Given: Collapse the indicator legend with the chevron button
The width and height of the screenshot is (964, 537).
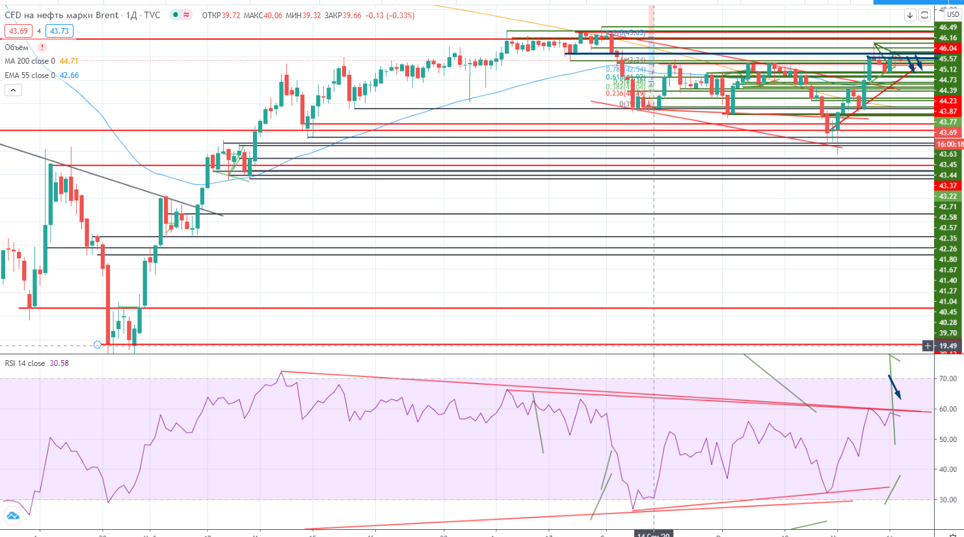Looking at the screenshot, I should (x=13, y=90).
